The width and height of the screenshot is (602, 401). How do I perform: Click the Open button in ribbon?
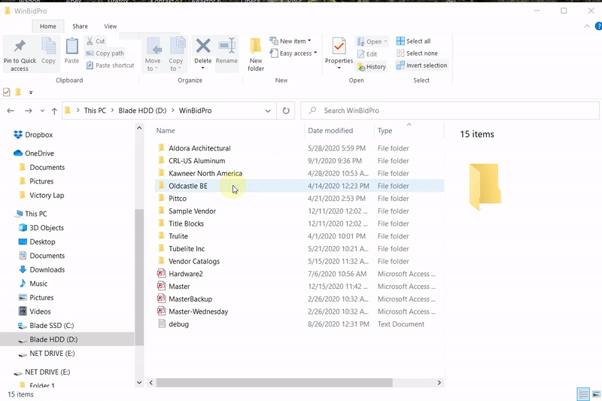[372, 41]
